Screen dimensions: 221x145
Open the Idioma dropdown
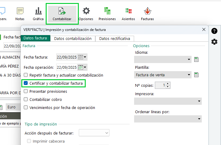[x=163, y=59]
